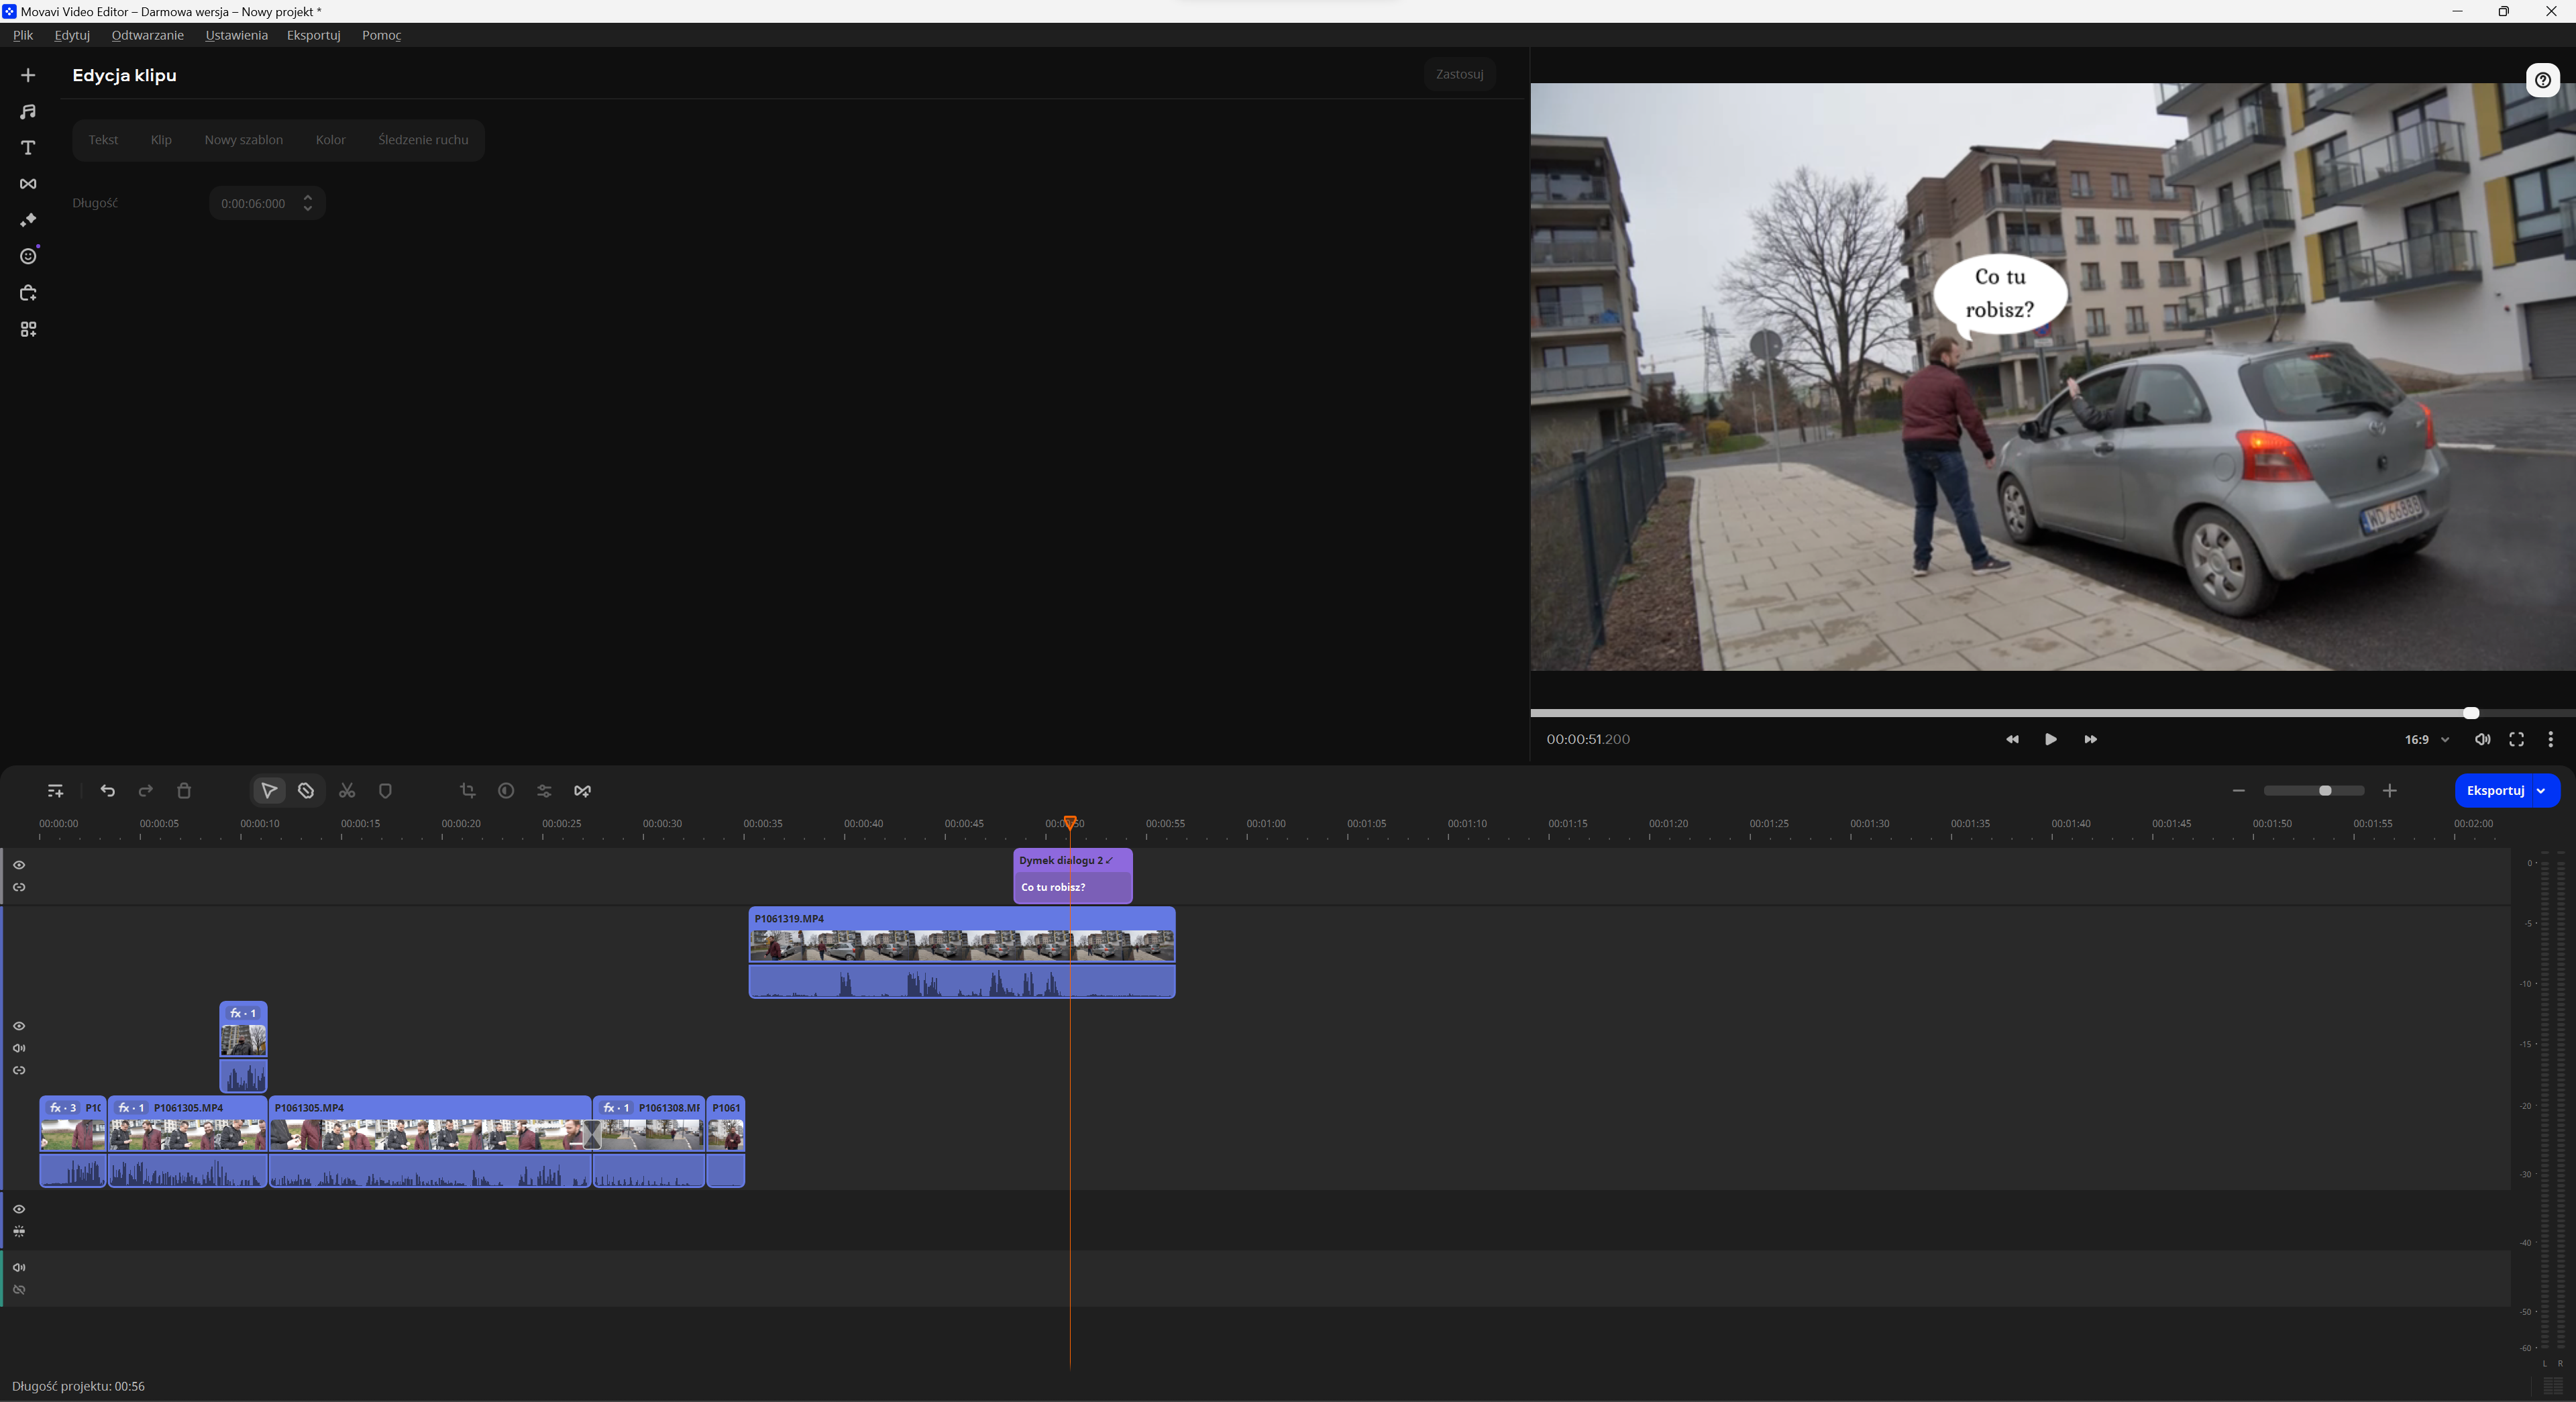Image resolution: width=2576 pixels, height=1402 pixels.
Task: Open the Transitions sidebar panel
Action: pyautogui.click(x=28, y=184)
